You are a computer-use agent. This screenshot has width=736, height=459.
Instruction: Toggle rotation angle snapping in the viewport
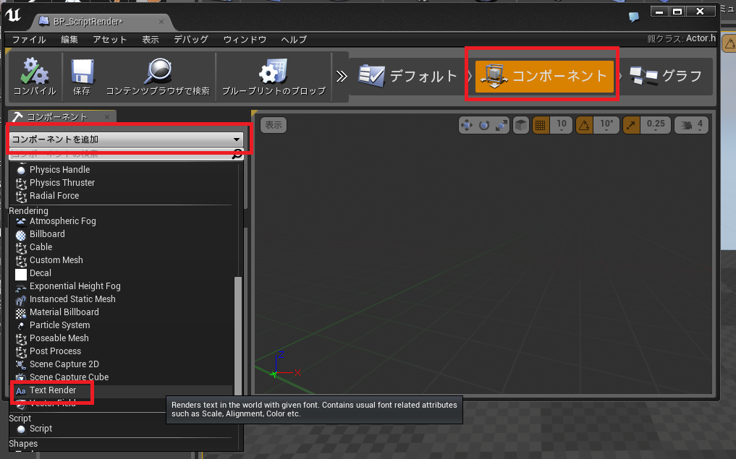(x=583, y=125)
